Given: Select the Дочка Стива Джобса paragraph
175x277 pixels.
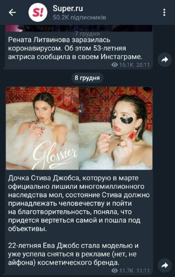Looking at the screenshot, I should tap(79, 203).
